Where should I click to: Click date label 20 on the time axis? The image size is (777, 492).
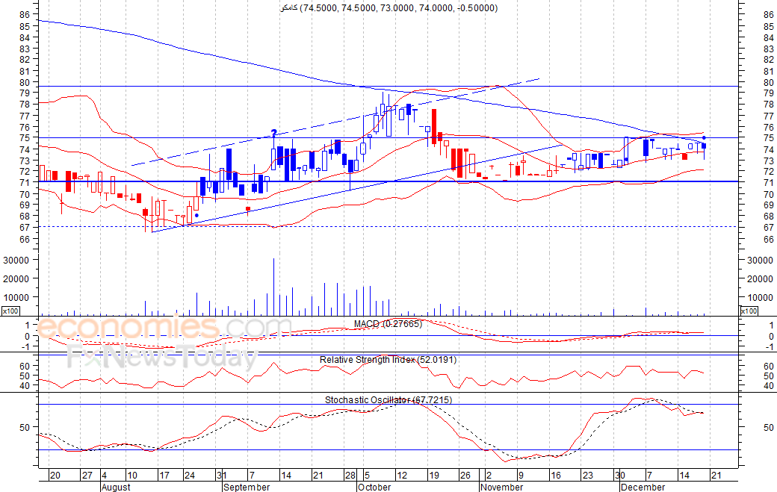point(55,475)
